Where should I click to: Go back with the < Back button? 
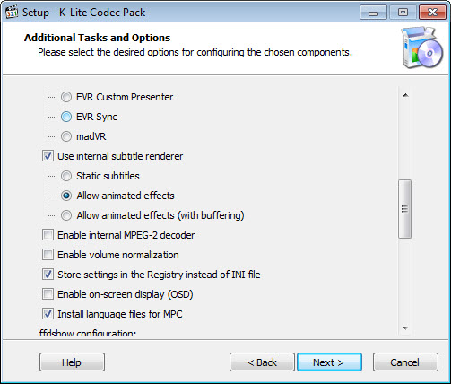262,362
